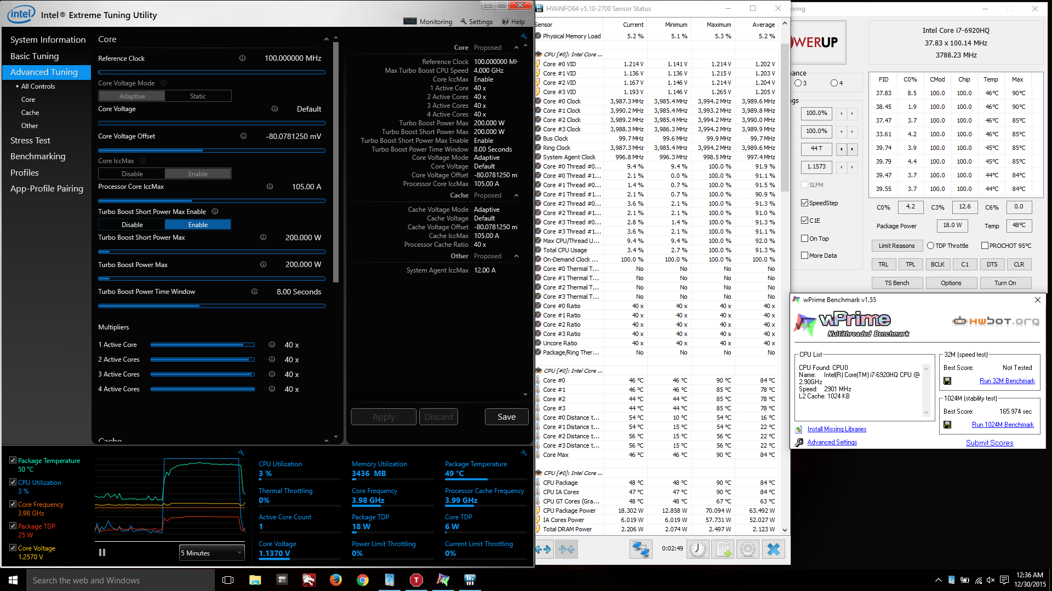Open HWiNFO sensor settings gear
The image size is (1052, 591).
point(748,549)
